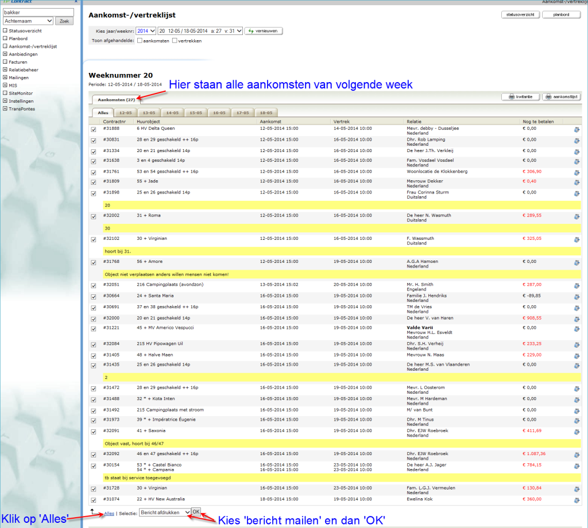588x528 pixels.
Task: Click print icon for contract #31888 row
Action: 576,130
